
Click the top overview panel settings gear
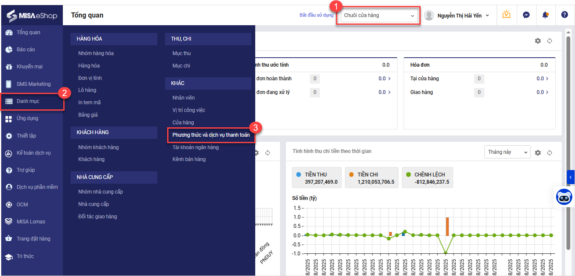pos(538,41)
